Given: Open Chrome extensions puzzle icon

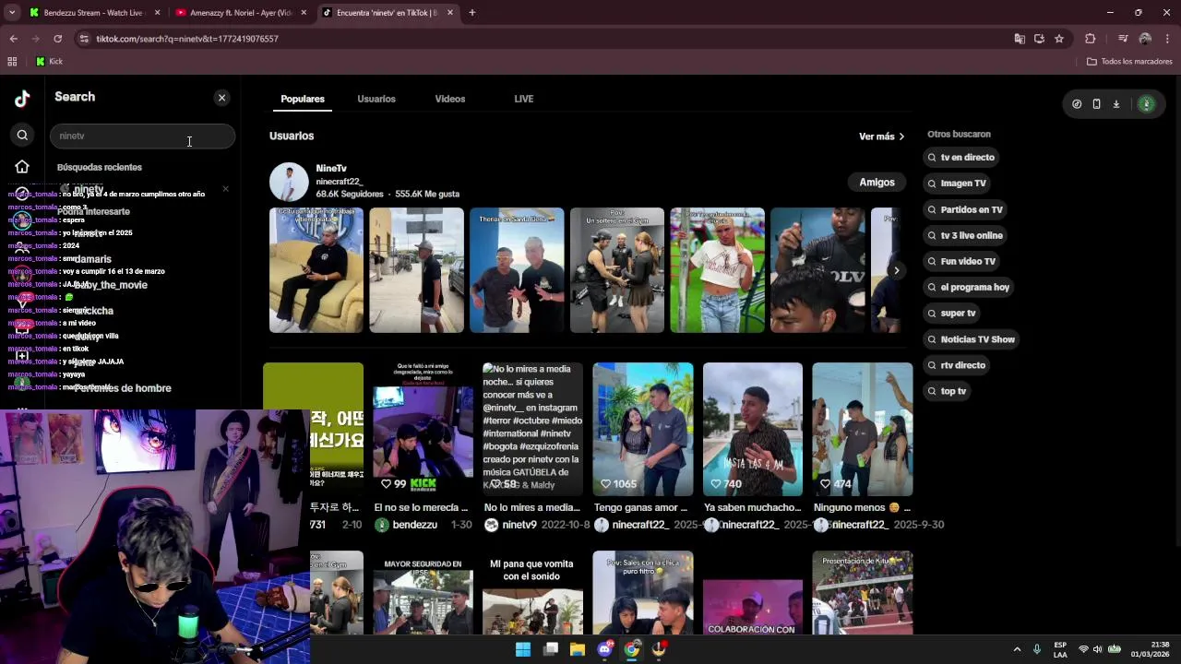Looking at the screenshot, I should (x=1090, y=39).
